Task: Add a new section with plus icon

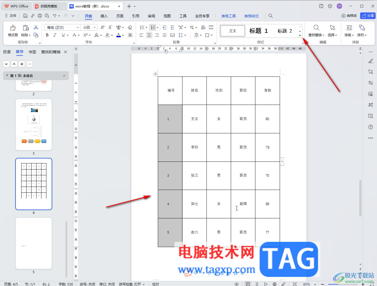Action: pyautogui.click(x=22, y=64)
